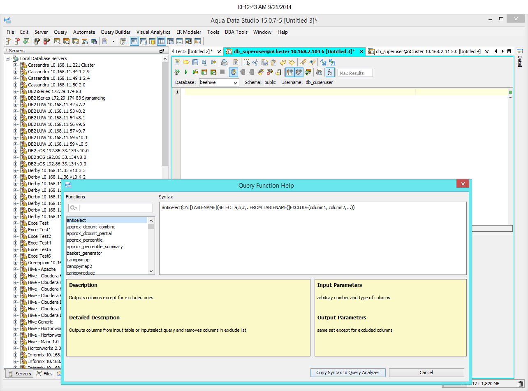528x391 pixels.
Task: Click the green Execute play icon
Action: pyautogui.click(x=186, y=72)
